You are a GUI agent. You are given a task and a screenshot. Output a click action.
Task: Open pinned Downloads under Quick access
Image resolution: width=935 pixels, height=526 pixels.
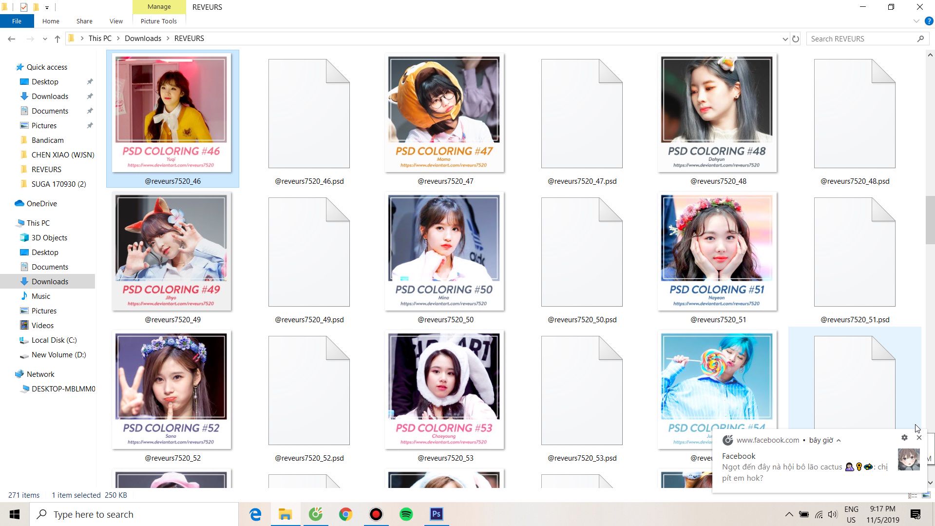click(50, 96)
